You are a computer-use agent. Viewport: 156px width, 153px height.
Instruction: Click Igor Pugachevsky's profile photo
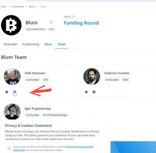click(x=12, y=112)
